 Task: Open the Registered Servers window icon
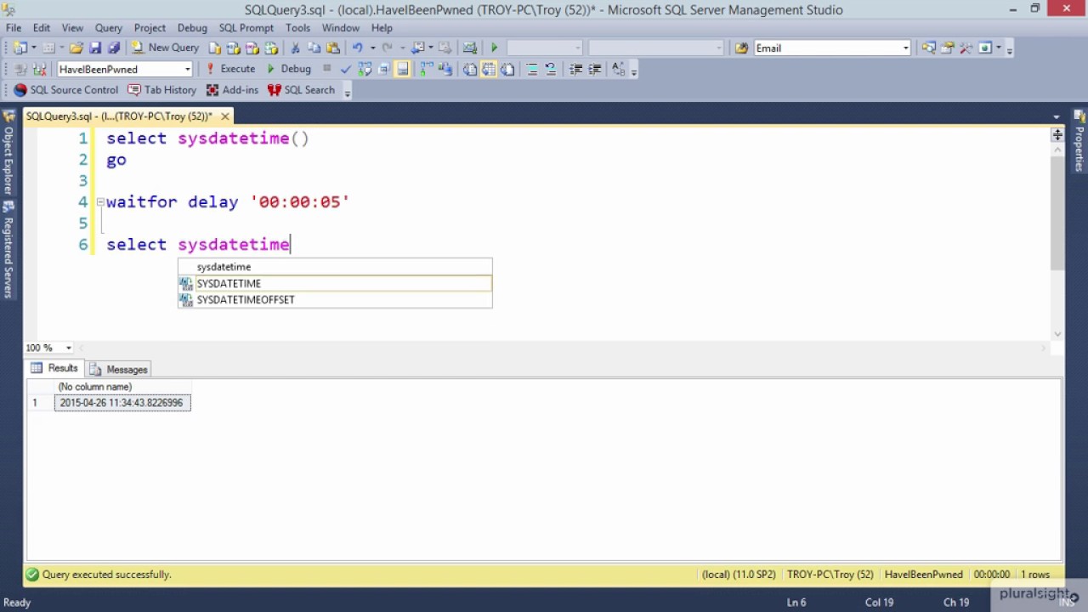[929, 48]
